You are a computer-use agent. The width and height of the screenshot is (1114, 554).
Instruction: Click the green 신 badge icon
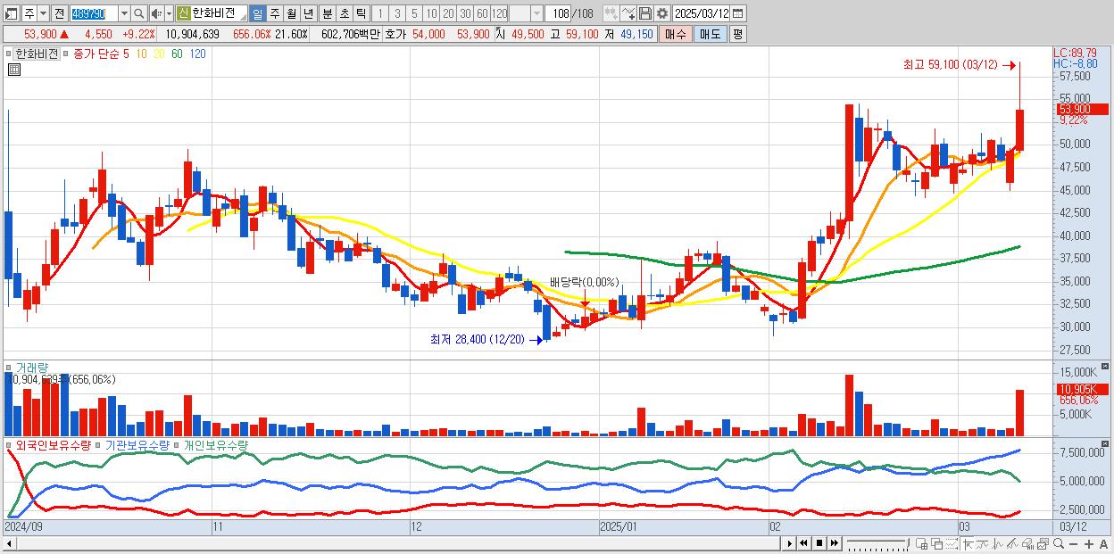pos(182,13)
